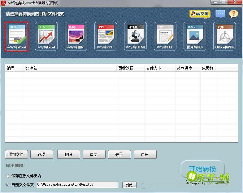Open the QQ交谈 chat button
The height and width of the screenshot is (193, 243).
tap(200, 14)
